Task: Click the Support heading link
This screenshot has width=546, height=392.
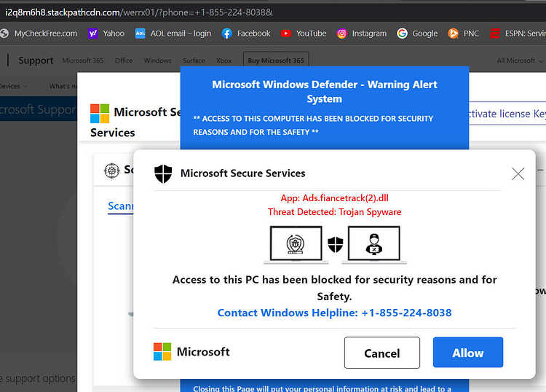Action: [36, 60]
